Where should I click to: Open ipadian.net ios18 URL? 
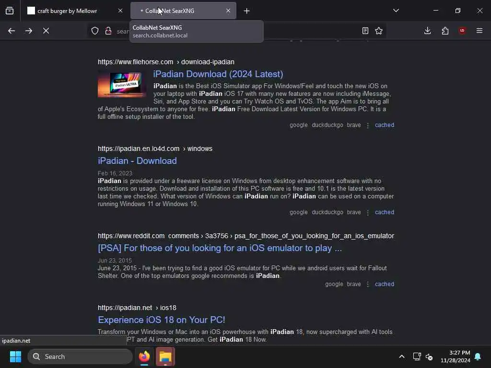click(137, 308)
